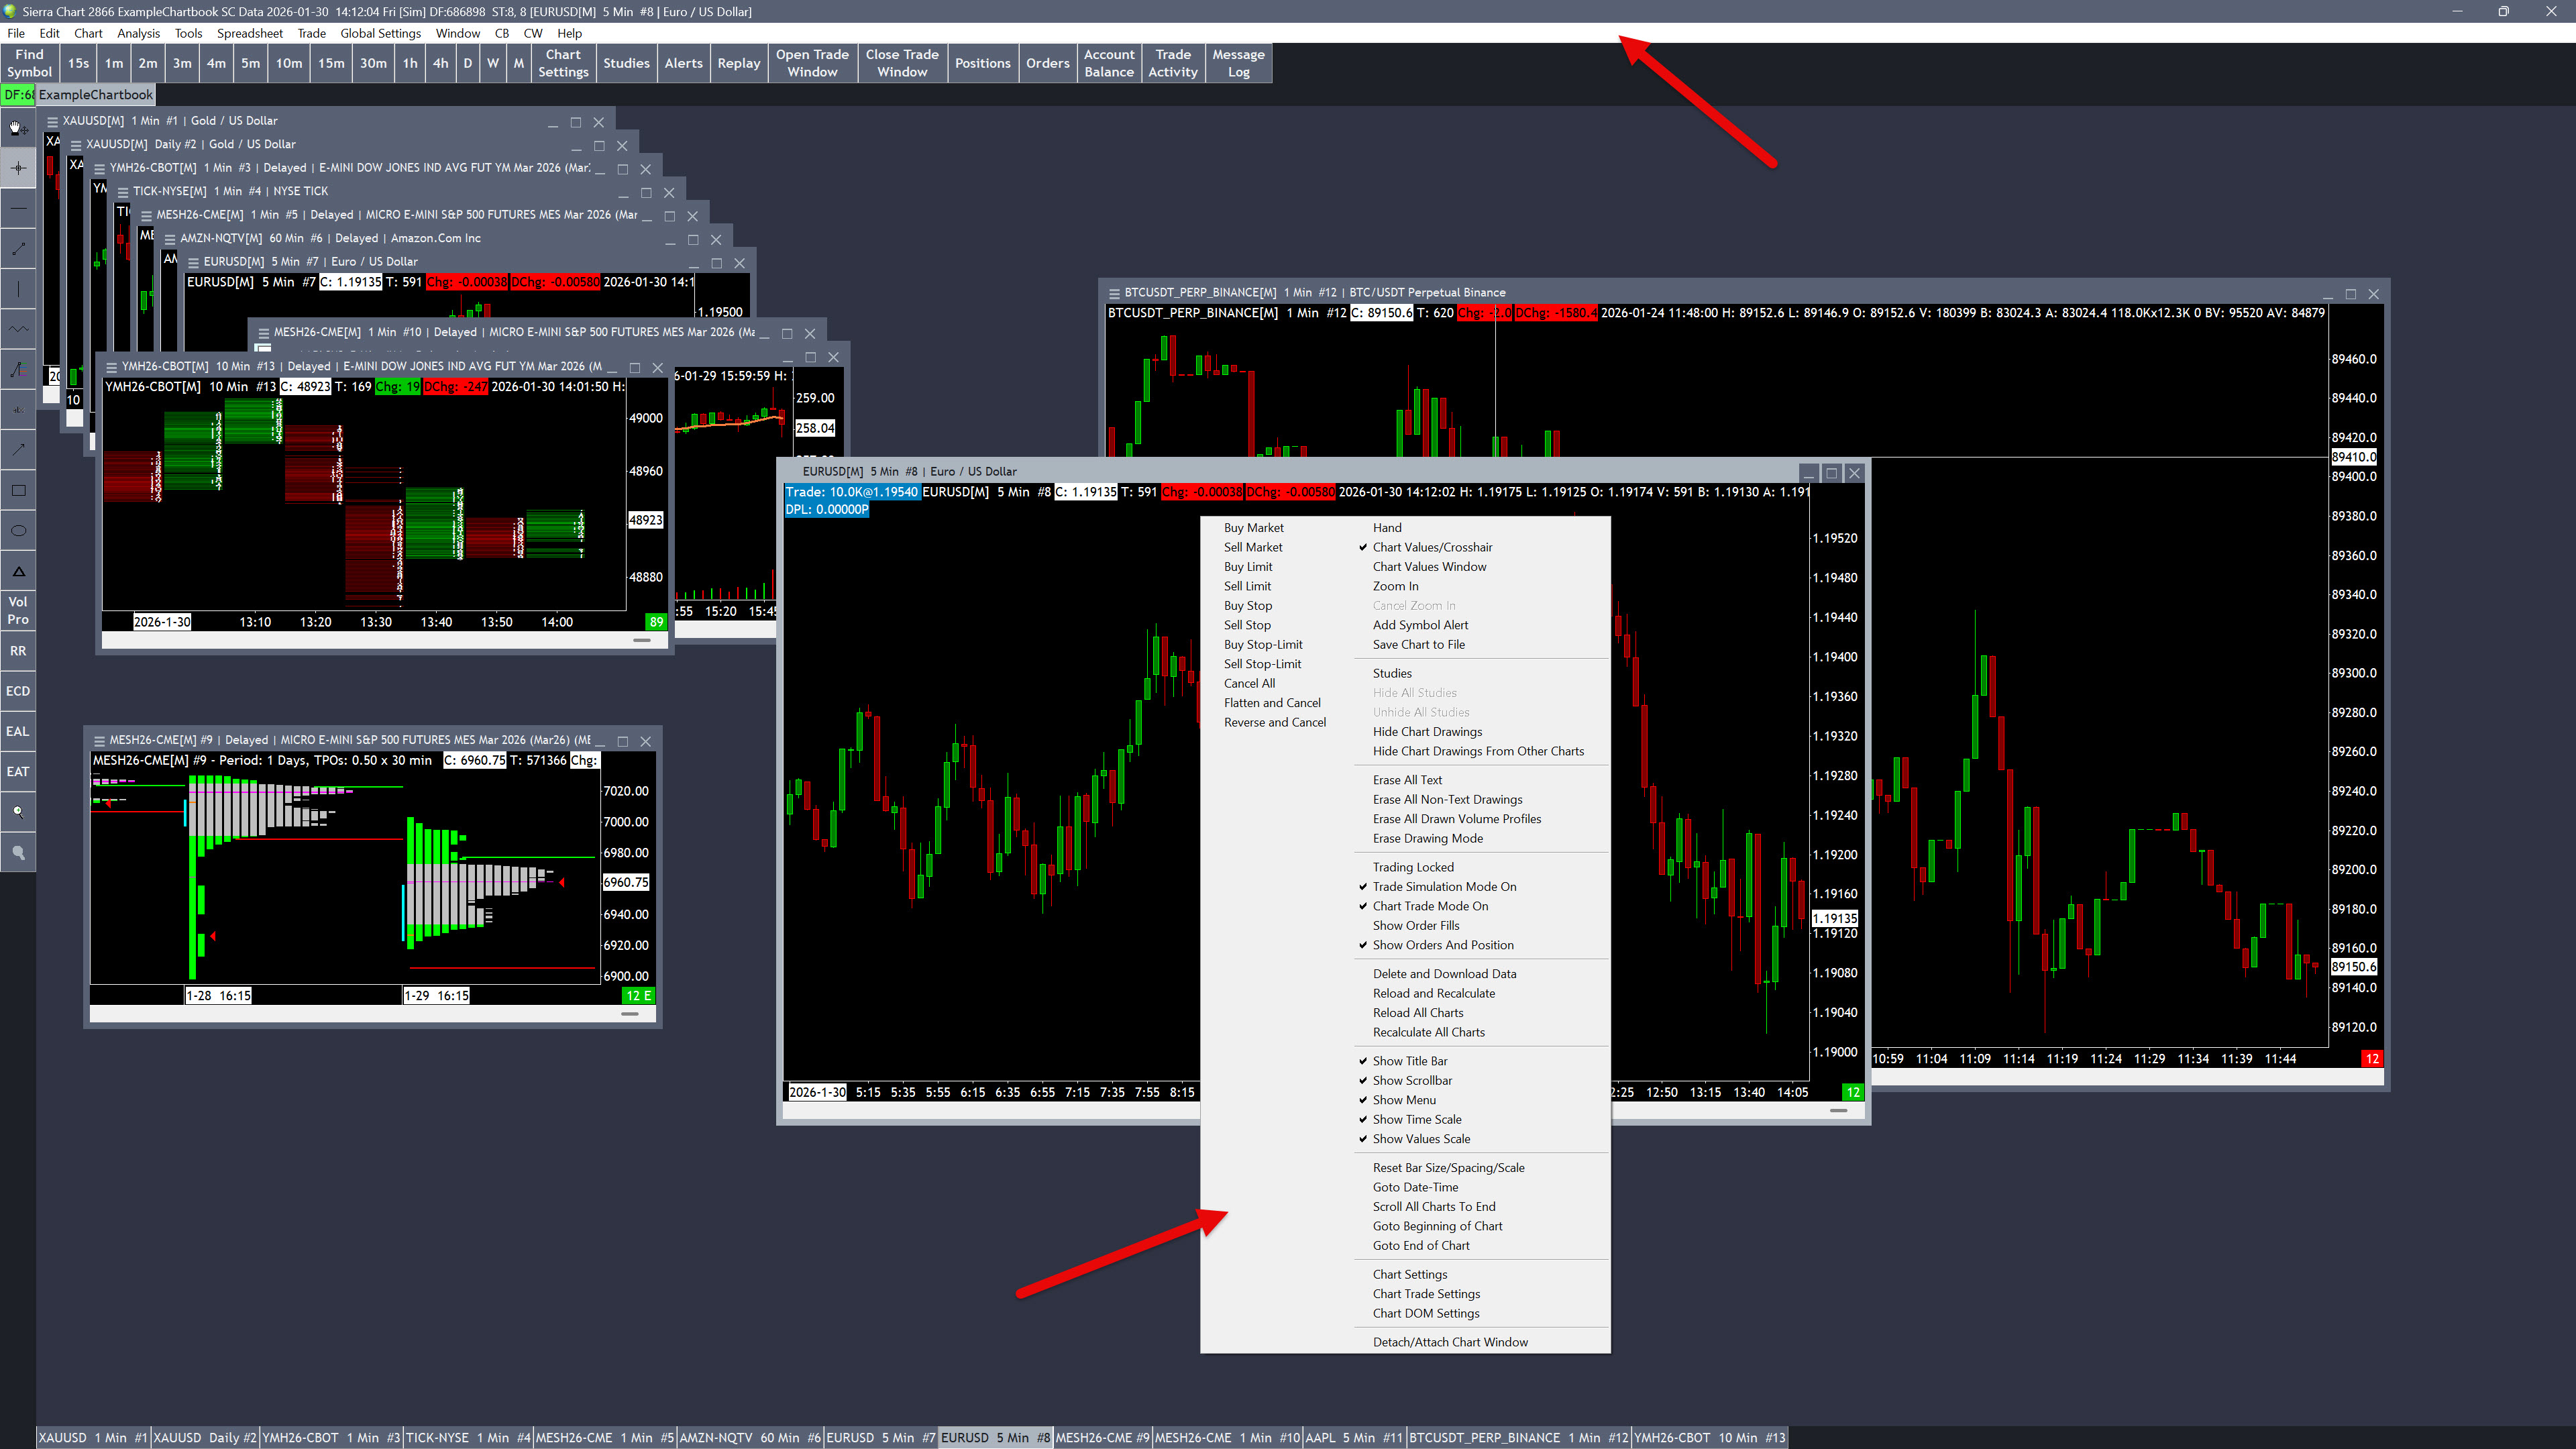Click the zoom in magnifier tool
This screenshot has height=1449, width=2576.
pos(18,812)
